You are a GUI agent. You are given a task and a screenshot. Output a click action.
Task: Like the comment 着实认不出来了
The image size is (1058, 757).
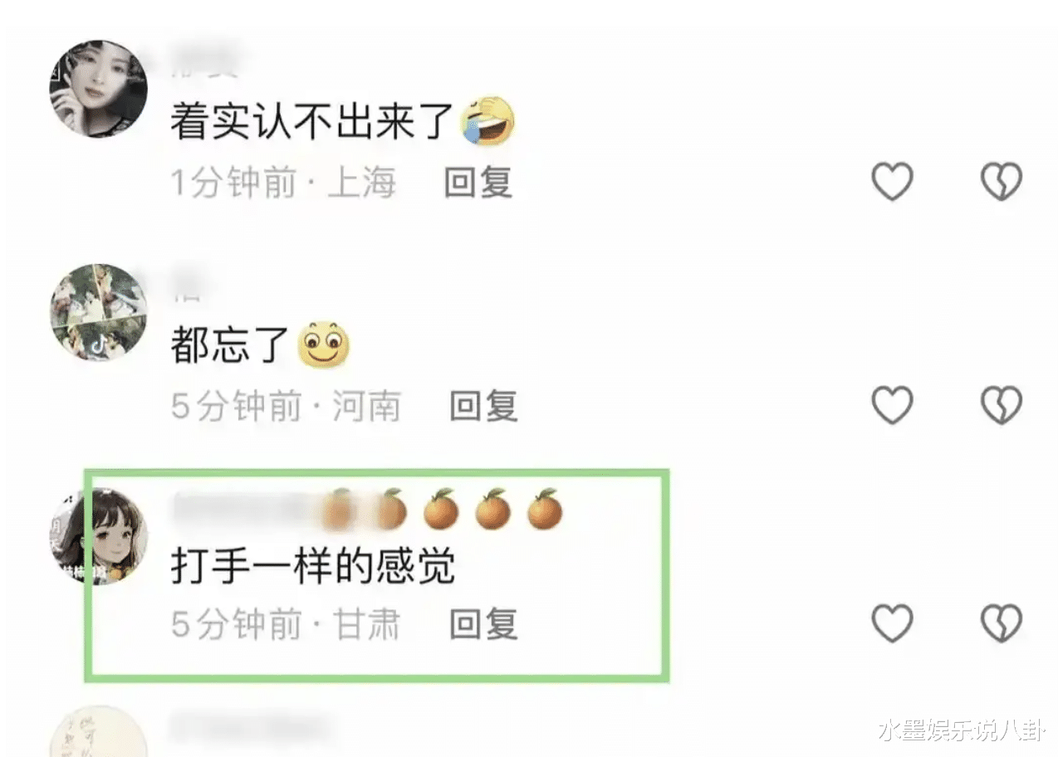892,182
